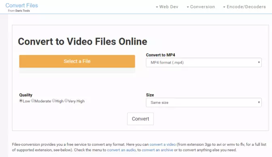Click the Web Dev caret arrow
The height and width of the screenshot is (157, 272).
coord(157,7)
